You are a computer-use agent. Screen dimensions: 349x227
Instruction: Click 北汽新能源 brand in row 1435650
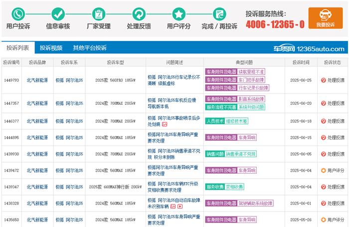pyautogui.click(x=37, y=220)
